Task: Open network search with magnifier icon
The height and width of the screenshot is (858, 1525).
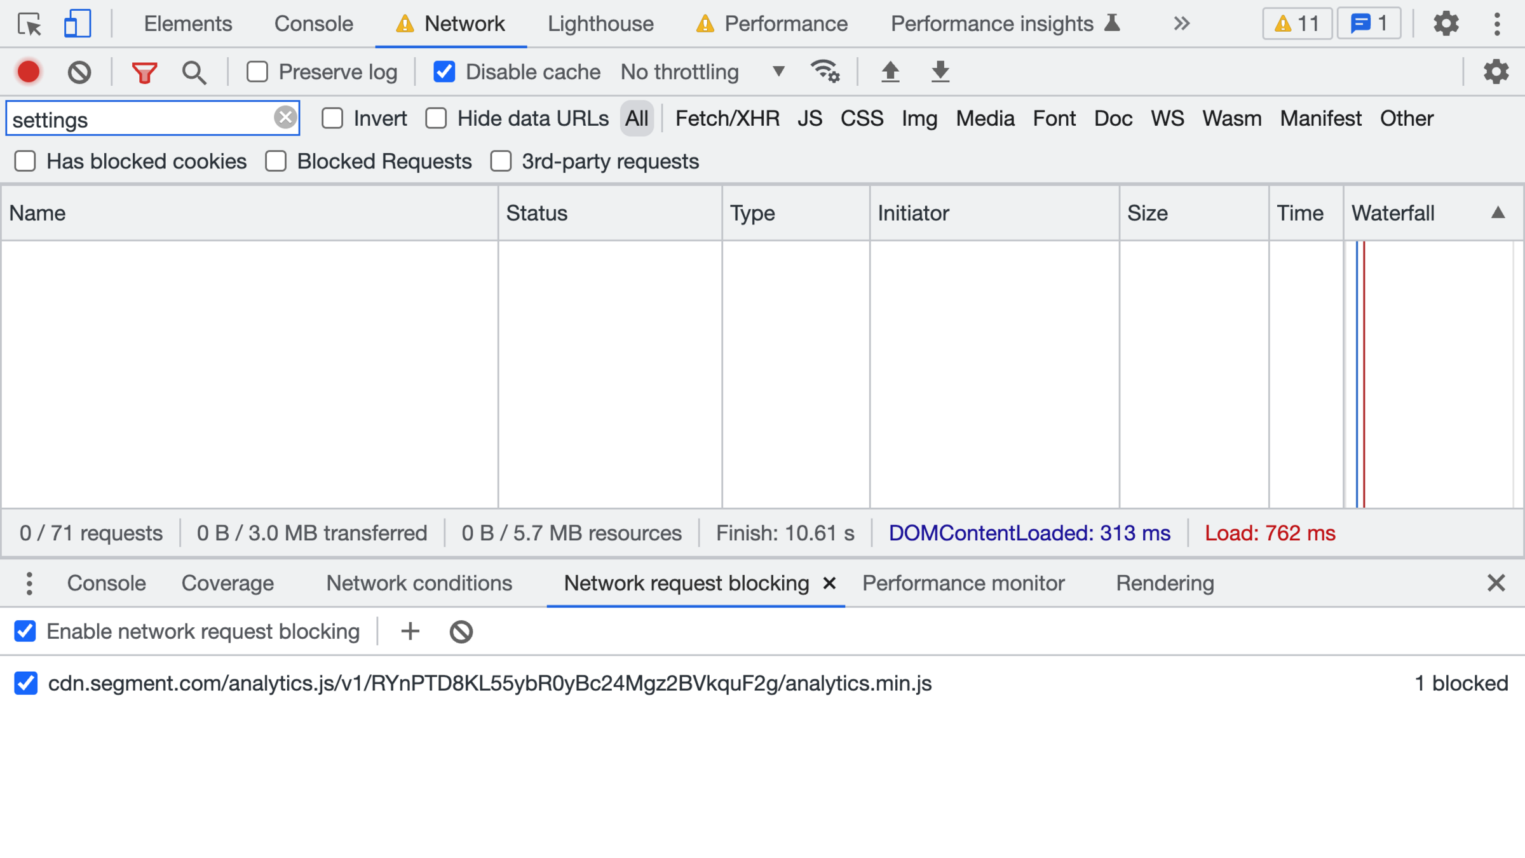Action: point(194,72)
